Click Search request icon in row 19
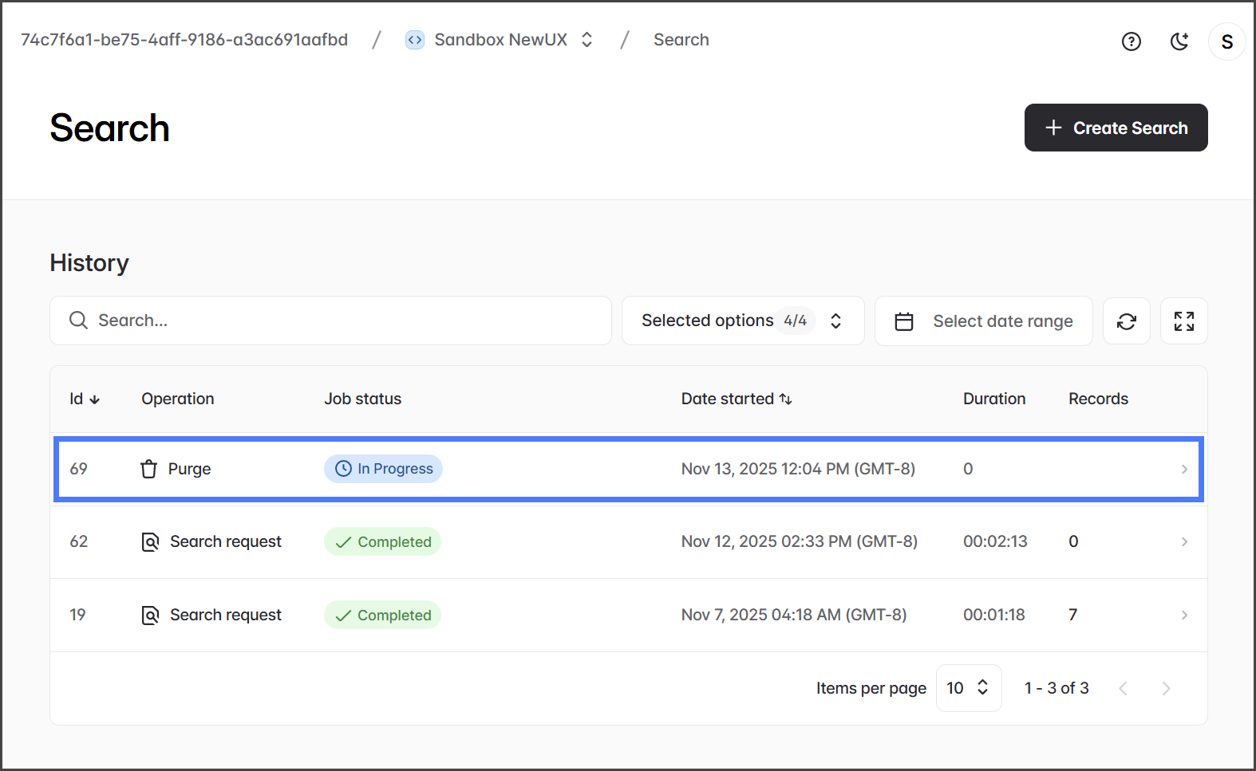The image size is (1256, 771). coord(150,616)
